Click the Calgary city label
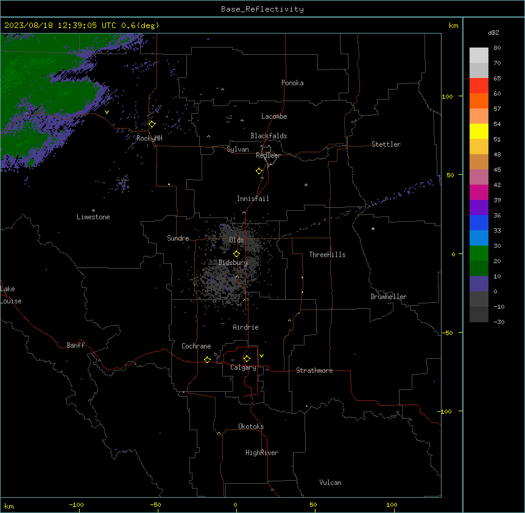525x513 pixels. pyautogui.click(x=244, y=367)
